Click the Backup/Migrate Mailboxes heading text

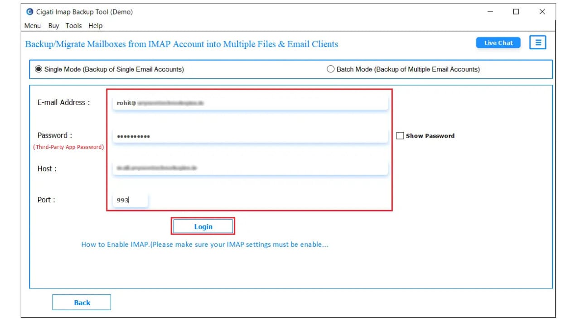pos(182,44)
